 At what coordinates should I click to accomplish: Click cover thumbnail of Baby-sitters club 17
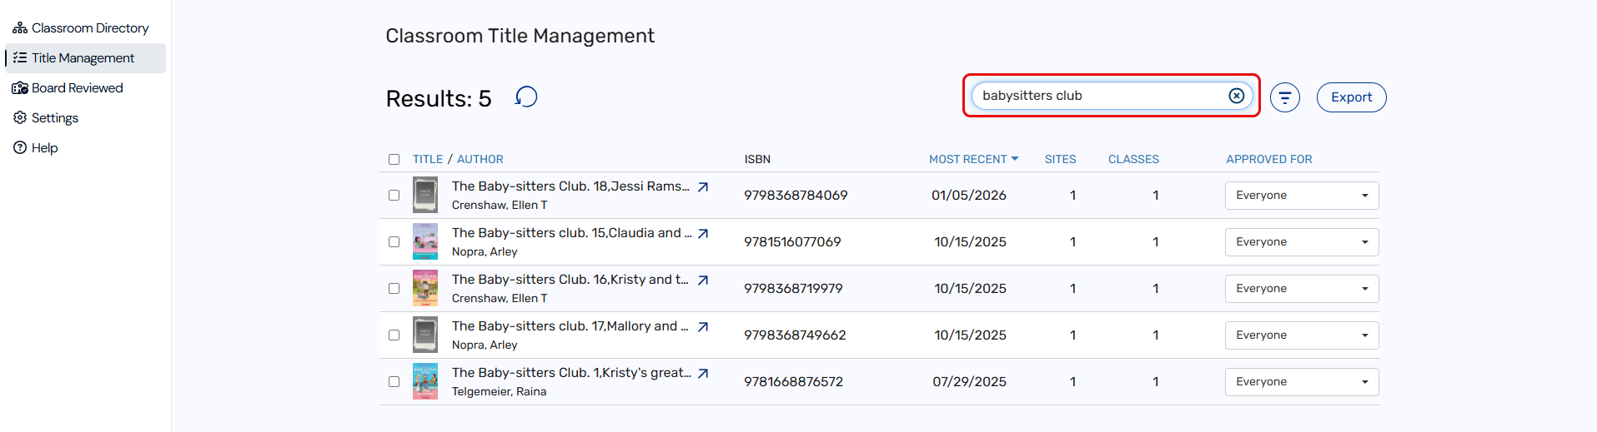point(425,335)
